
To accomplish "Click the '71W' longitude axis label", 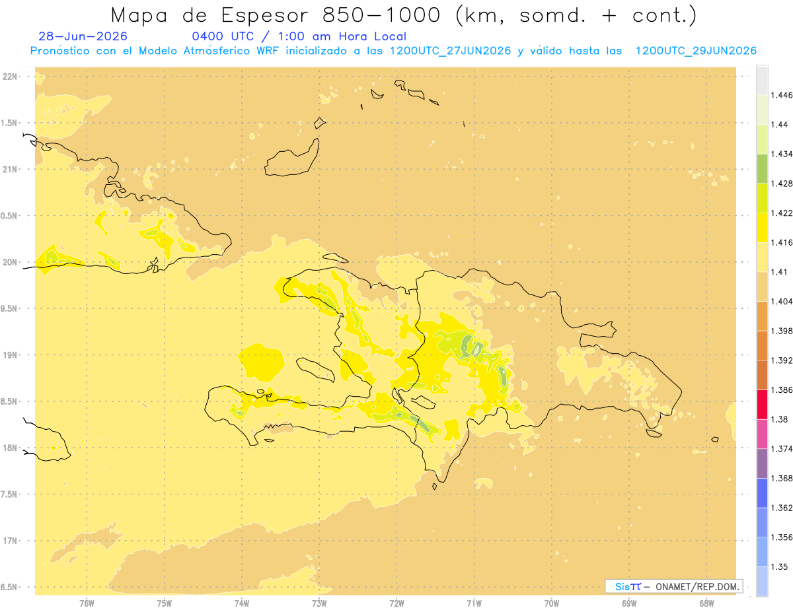I will point(474,603).
